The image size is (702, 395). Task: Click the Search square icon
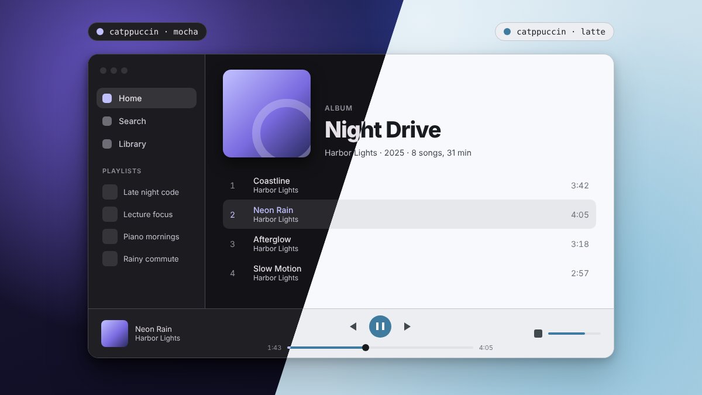click(107, 121)
